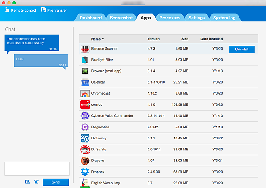Click version 2.0.1011 of Dr. Safety
The image size is (266, 188).
[x=154, y=149]
